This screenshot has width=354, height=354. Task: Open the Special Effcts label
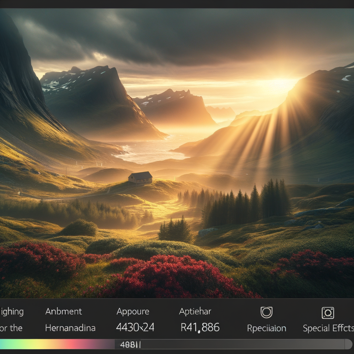pyautogui.click(x=328, y=328)
